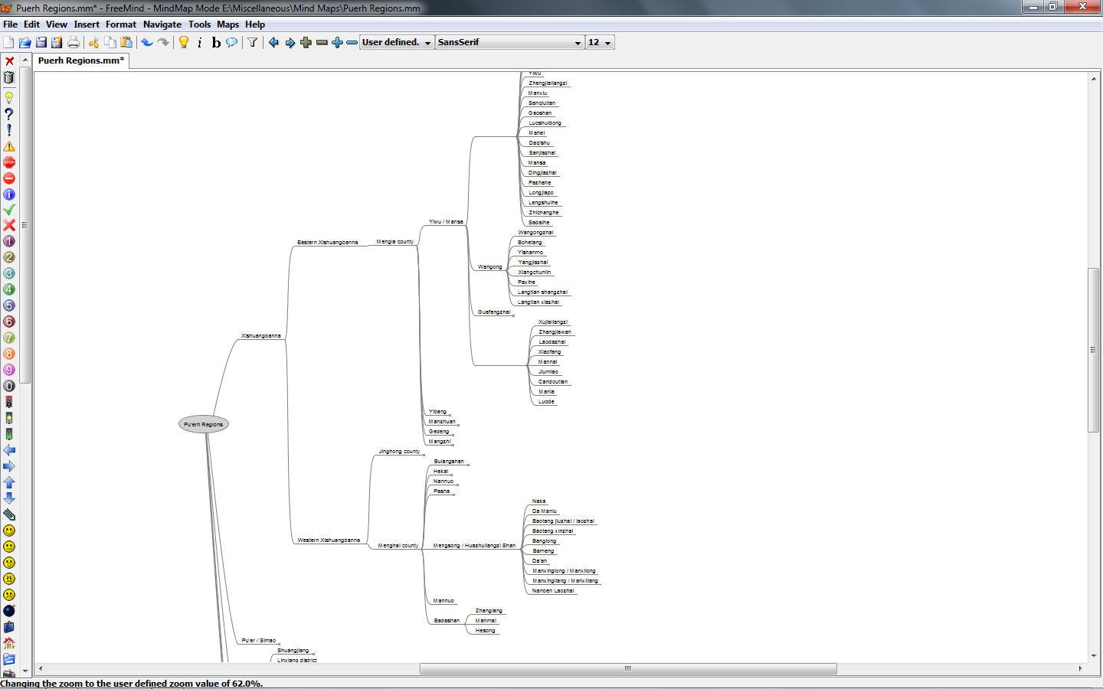The height and width of the screenshot is (689, 1103).
Task: Expand the folded Guafengzhai node circle
Action: pos(513,315)
